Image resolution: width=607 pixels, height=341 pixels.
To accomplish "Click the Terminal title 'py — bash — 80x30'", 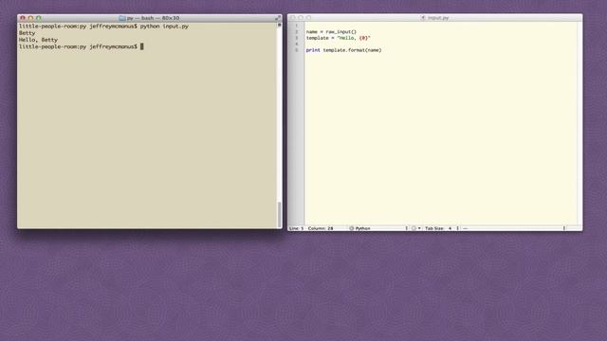I will [x=153, y=18].
